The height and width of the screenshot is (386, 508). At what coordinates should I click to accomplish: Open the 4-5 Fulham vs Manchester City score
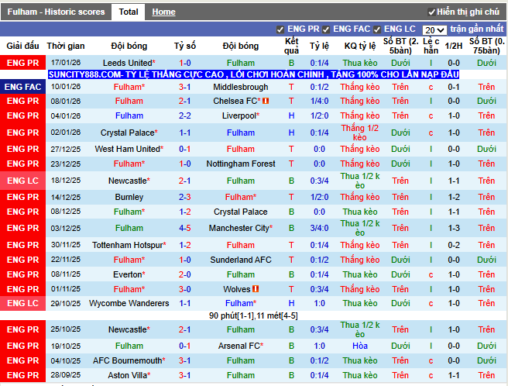tap(184, 228)
